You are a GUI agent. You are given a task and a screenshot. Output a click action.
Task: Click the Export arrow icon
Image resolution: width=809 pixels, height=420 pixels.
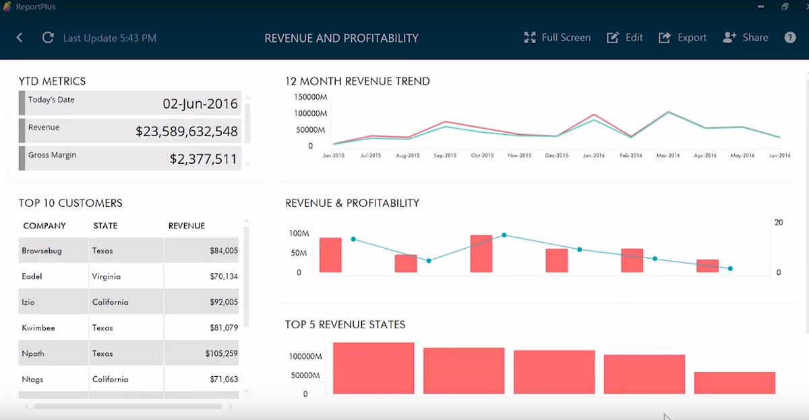(665, 38)
